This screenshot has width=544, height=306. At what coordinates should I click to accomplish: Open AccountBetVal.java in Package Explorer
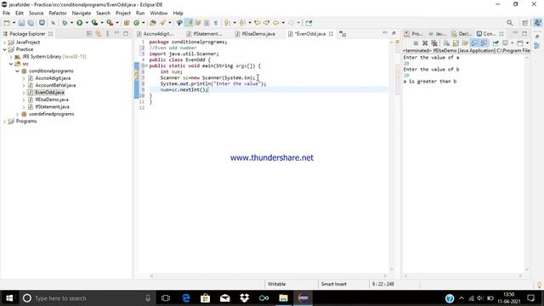[55, 85]
